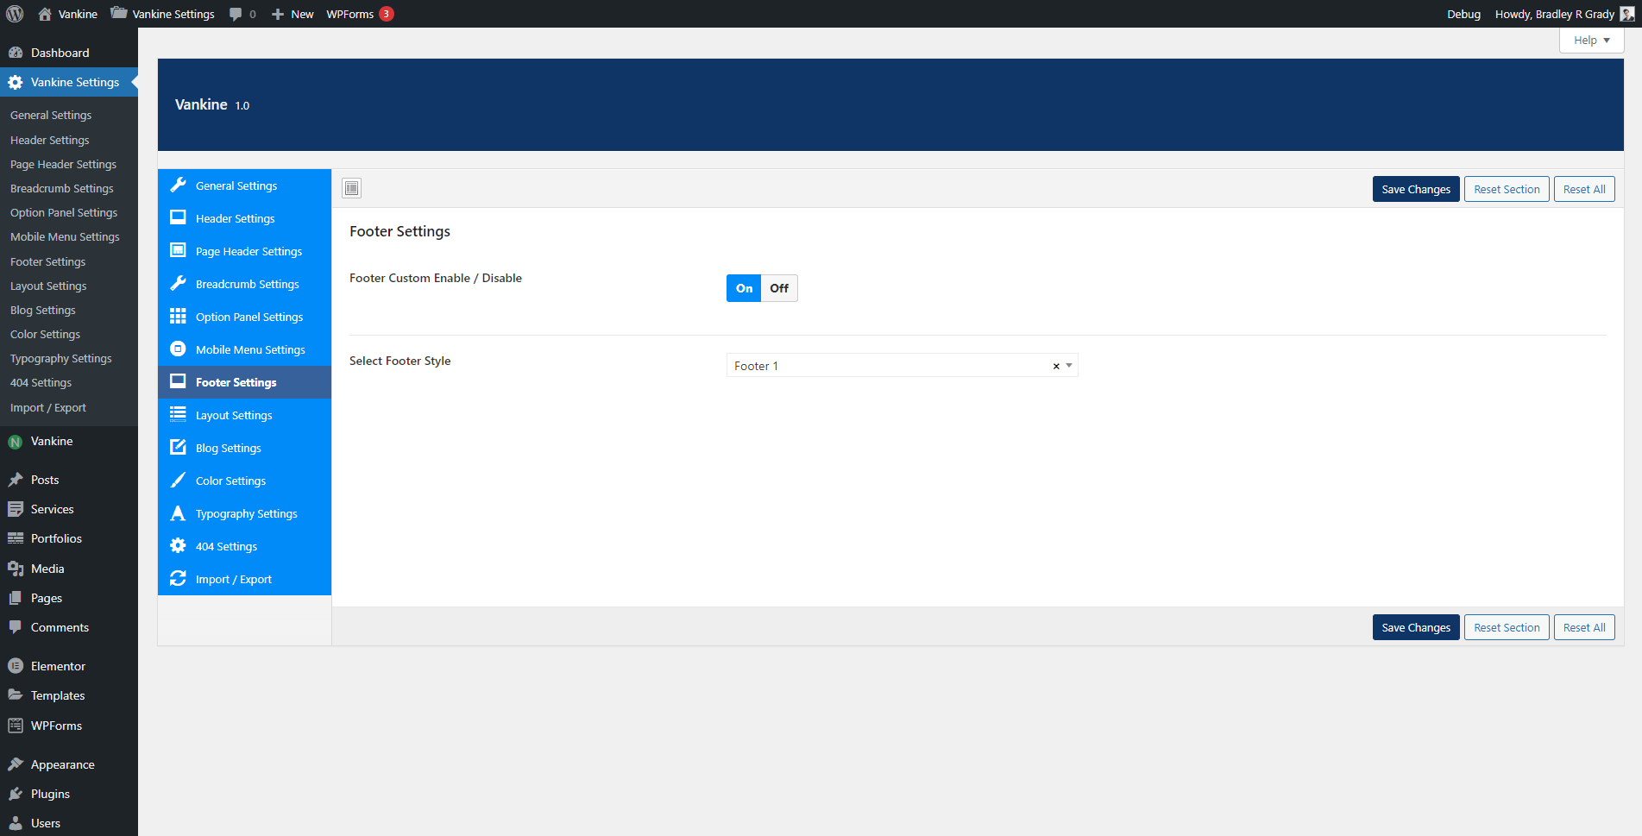Click the WordPress logo icon

click(15, 14)
